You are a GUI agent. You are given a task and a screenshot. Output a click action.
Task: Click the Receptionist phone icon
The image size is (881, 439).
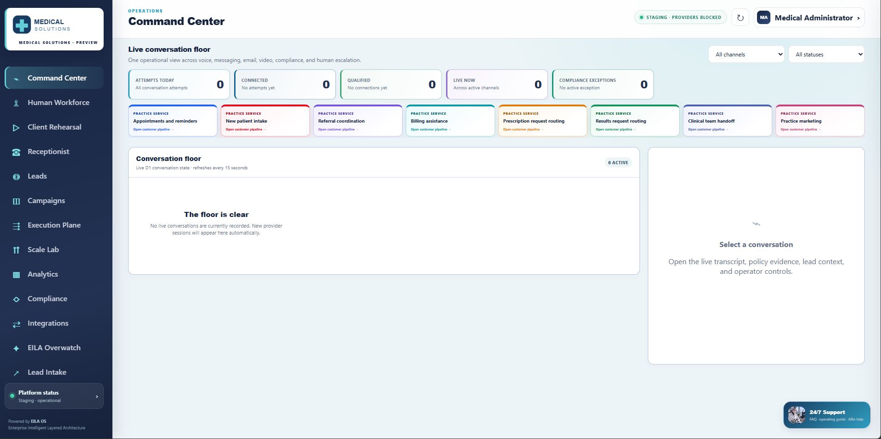(16, 152)
